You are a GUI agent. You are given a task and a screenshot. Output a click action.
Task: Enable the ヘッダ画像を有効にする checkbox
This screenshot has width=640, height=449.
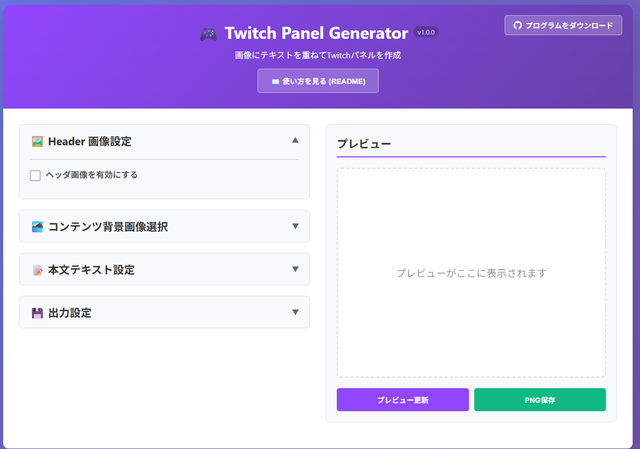[35, 175]
